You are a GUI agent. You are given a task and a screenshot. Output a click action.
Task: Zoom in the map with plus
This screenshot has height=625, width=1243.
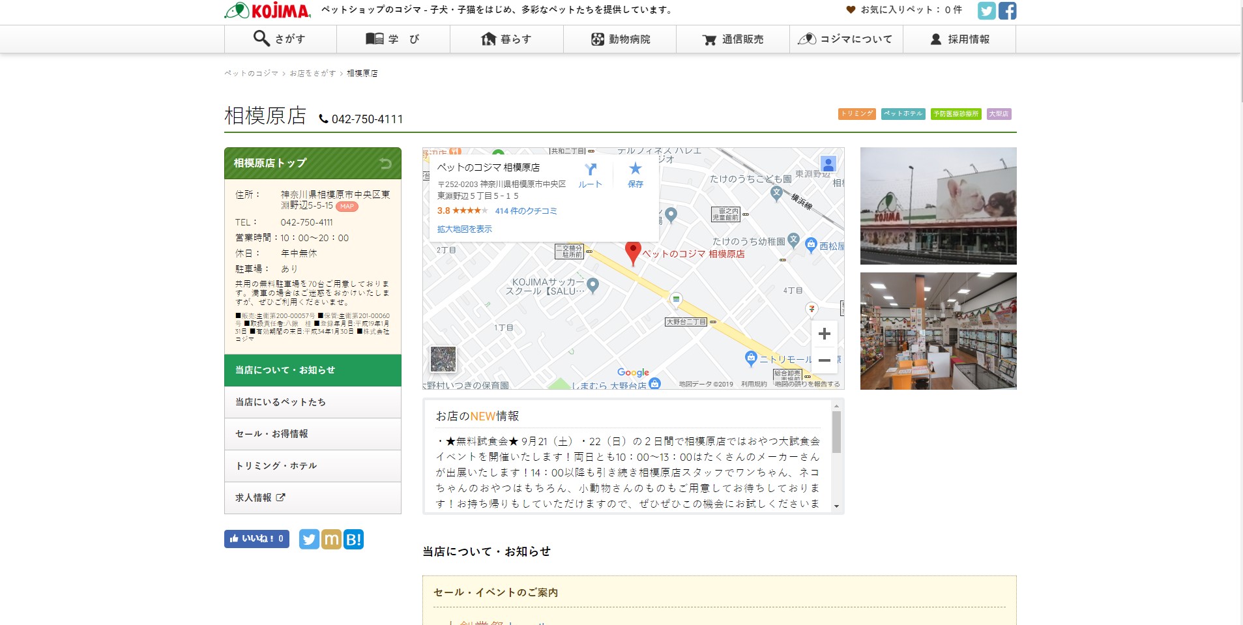[825, 334]
